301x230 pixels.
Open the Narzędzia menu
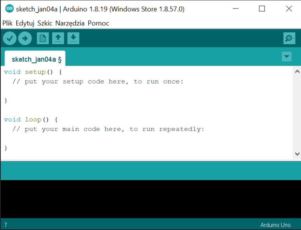tap(70, 23)
